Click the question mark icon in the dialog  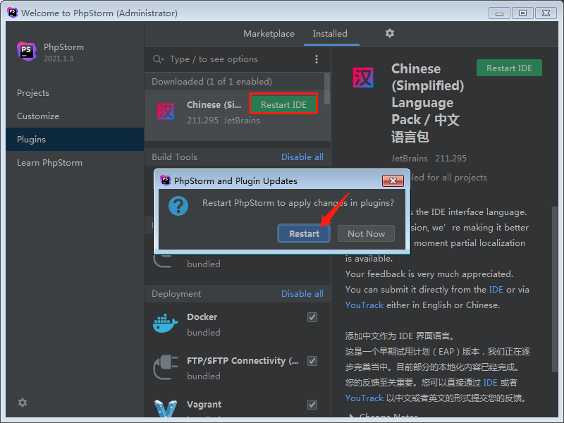click(x=178, y=206)
